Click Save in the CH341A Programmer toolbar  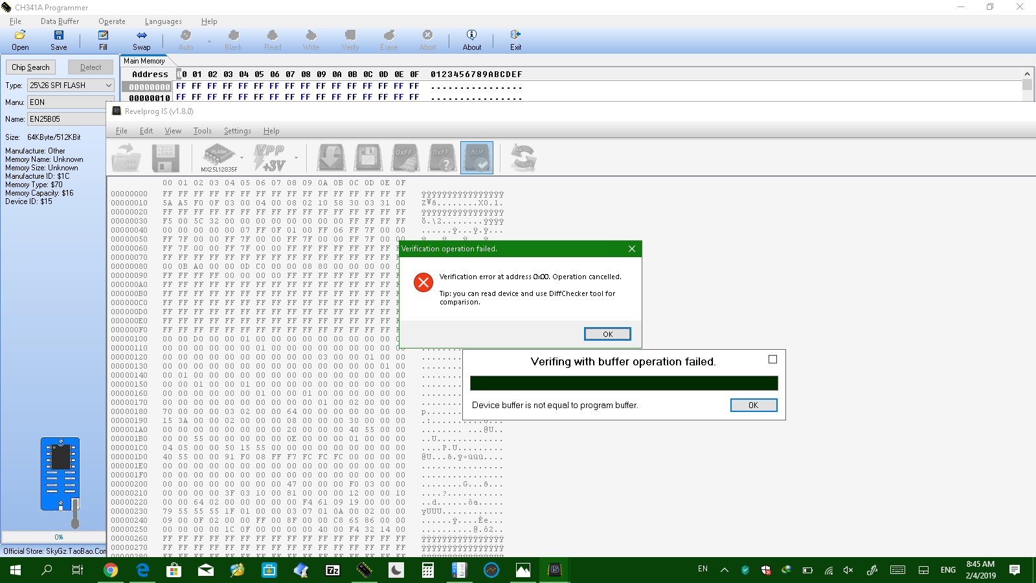59,40
